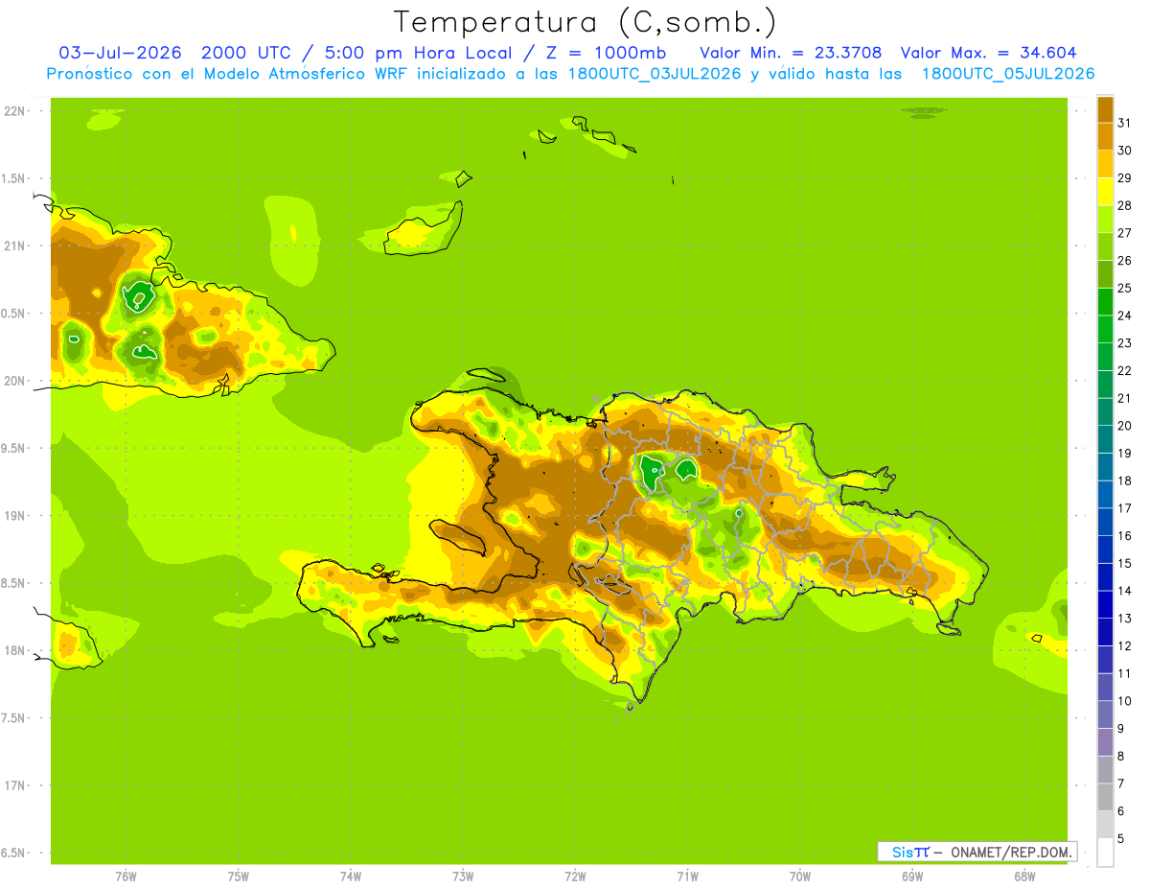This screenshot has width=1150, height=889.
Task: Click the yellow swatch between 28 and 29
Action: pos(1105,192)
